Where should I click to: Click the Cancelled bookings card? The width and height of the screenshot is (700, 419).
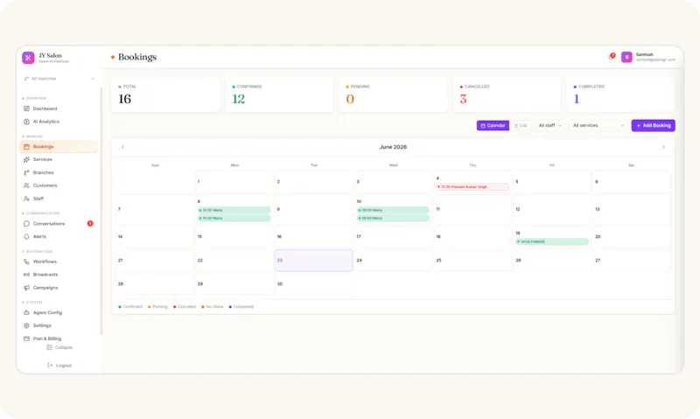click(x=507, y=94)
